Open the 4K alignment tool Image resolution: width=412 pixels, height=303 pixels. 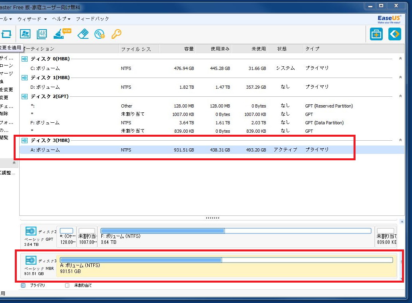42,34
